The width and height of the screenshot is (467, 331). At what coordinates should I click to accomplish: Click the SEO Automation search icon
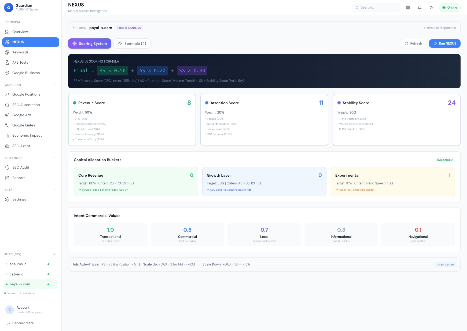8,105
